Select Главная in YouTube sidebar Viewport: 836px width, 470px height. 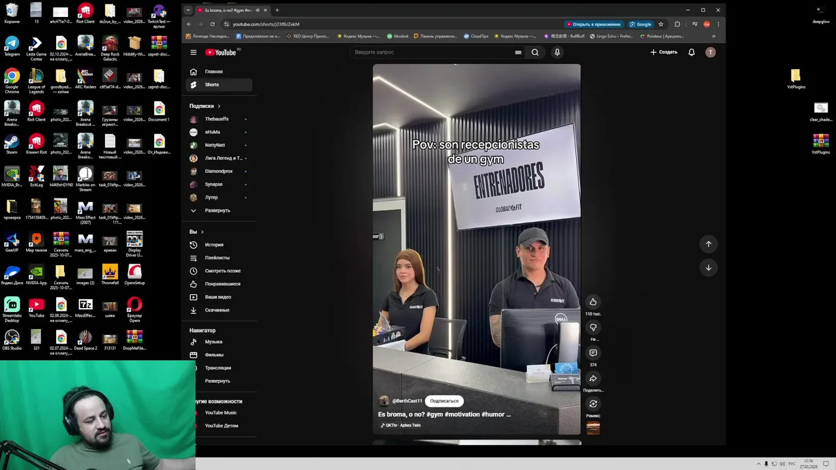click(x=219, y=71)
